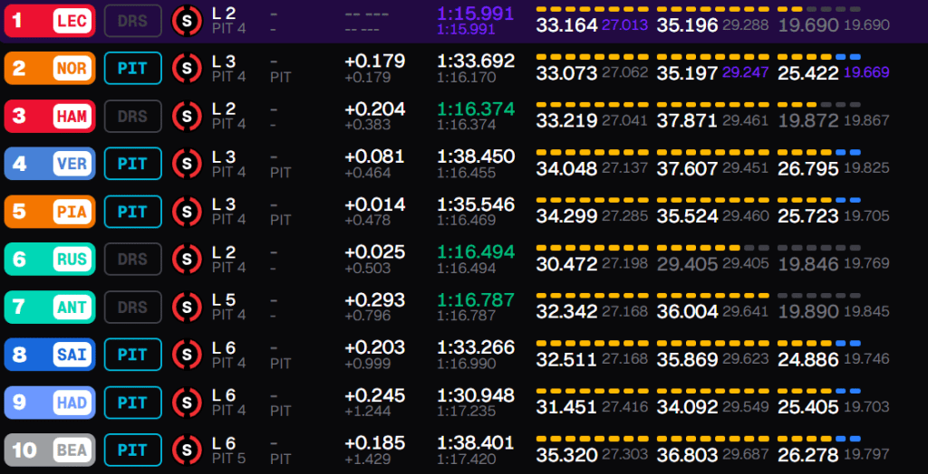Viewport: 928px width, 474px height.
Task: Click BEA's gap to leader +1.429
Action: (x=368, y=459)
